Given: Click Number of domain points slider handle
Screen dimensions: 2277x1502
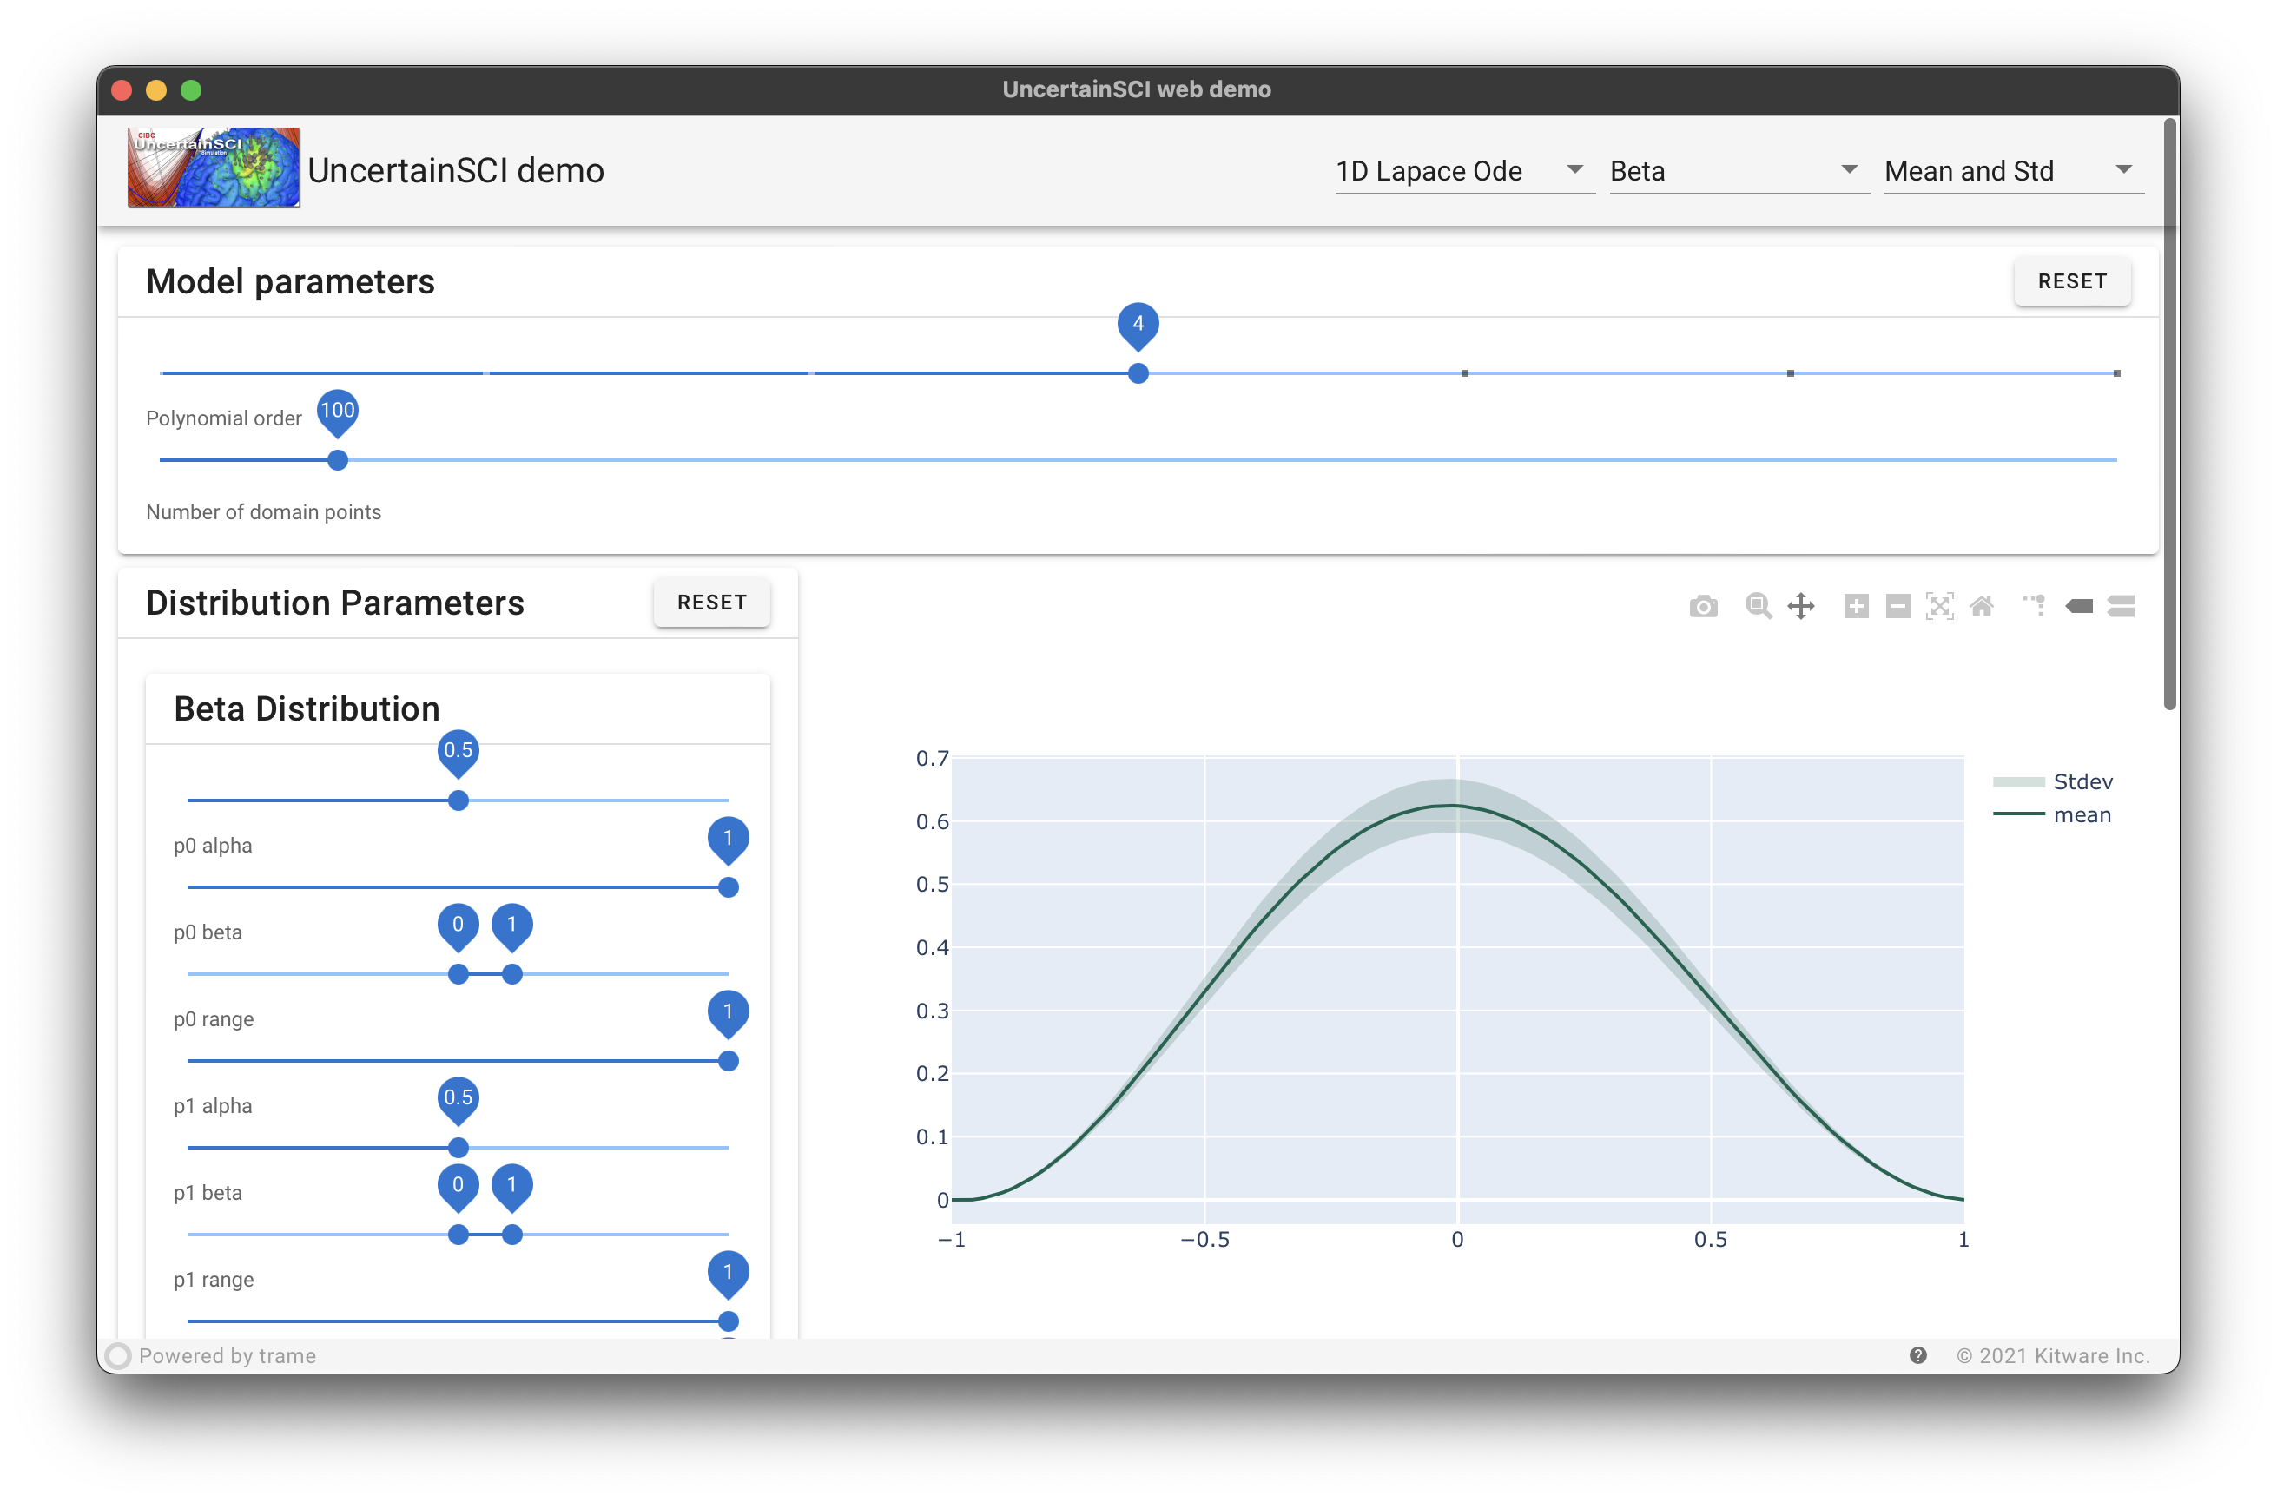Looking at the screenshot, I should (x=337, y=461).
